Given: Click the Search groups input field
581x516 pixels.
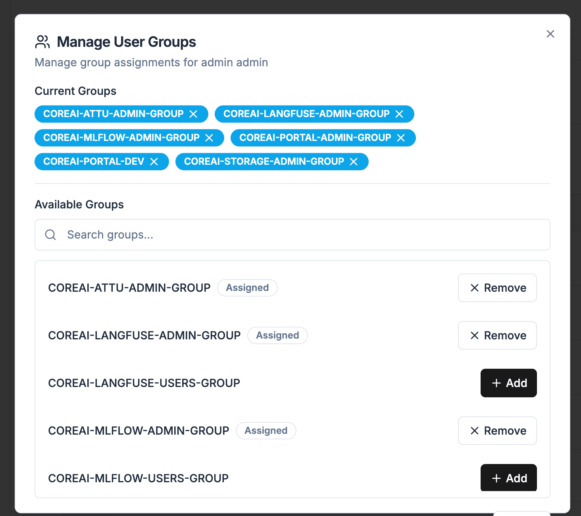Looking at the screenshot, I should pyautogui.click(x=302, y=235).
